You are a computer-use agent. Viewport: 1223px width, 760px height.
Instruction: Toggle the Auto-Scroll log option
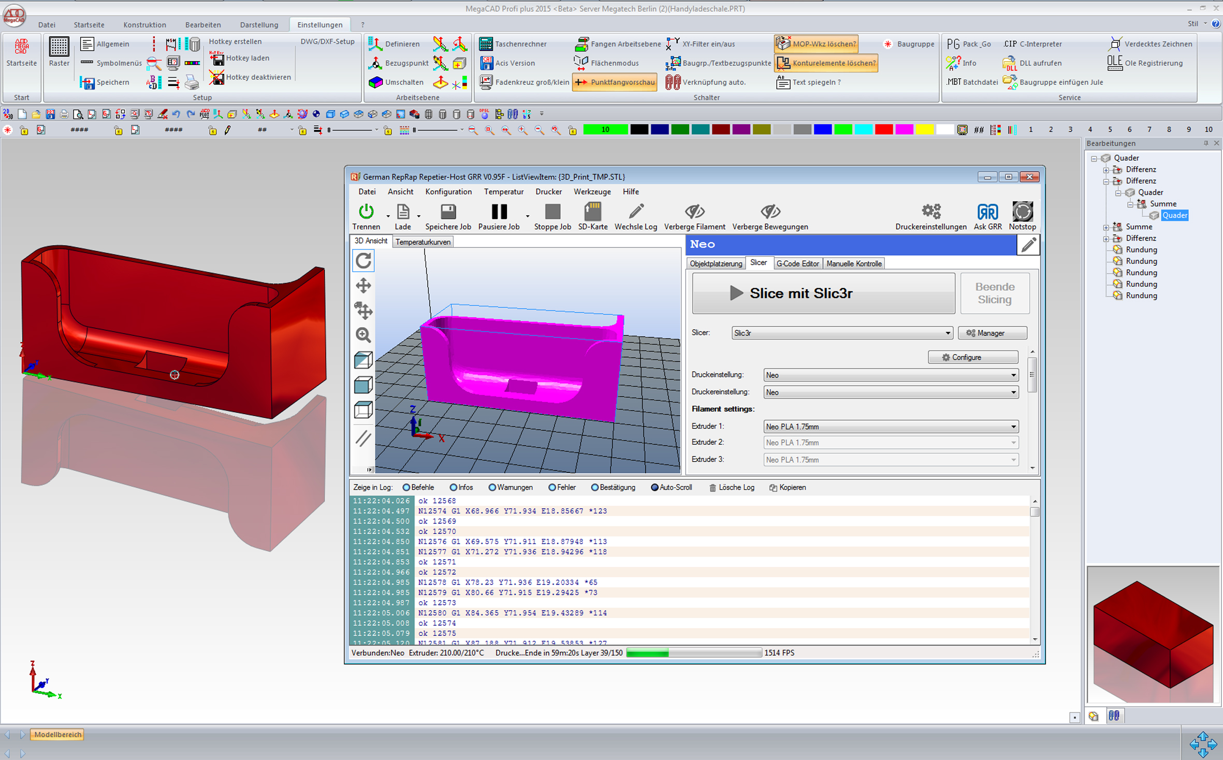(x=654, y=487)
